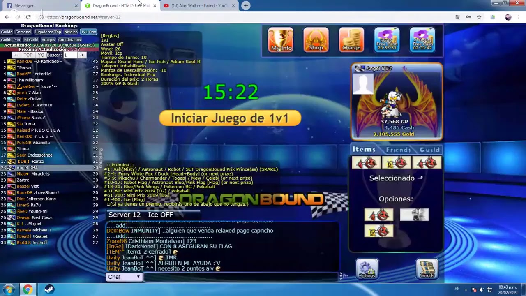
Task: Click the rank badge beside ~J-Rankiado~
Action: tap(11, 61)
